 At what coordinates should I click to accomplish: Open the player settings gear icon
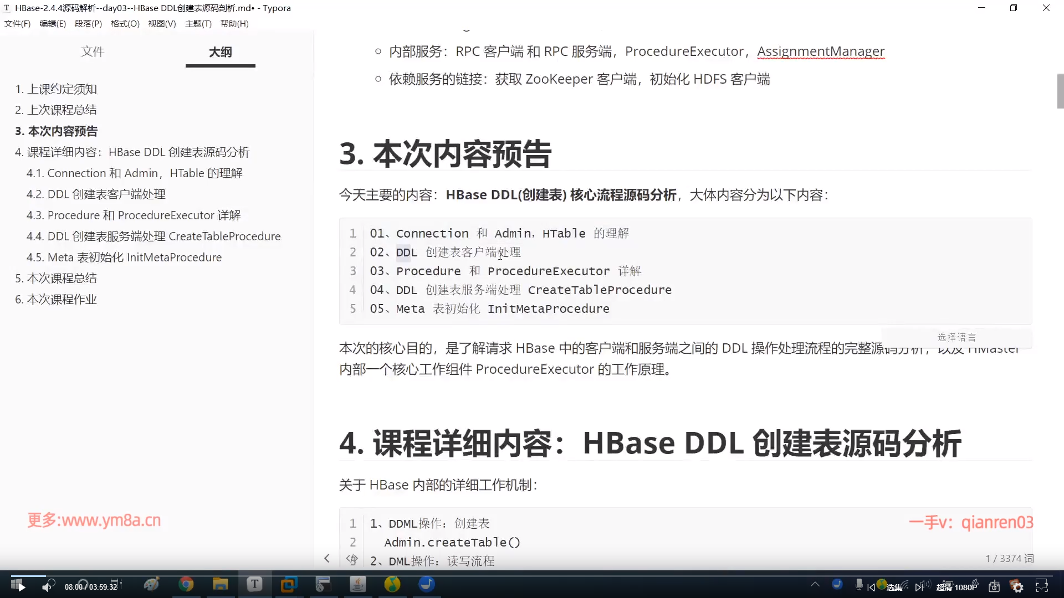[1017, 586]
